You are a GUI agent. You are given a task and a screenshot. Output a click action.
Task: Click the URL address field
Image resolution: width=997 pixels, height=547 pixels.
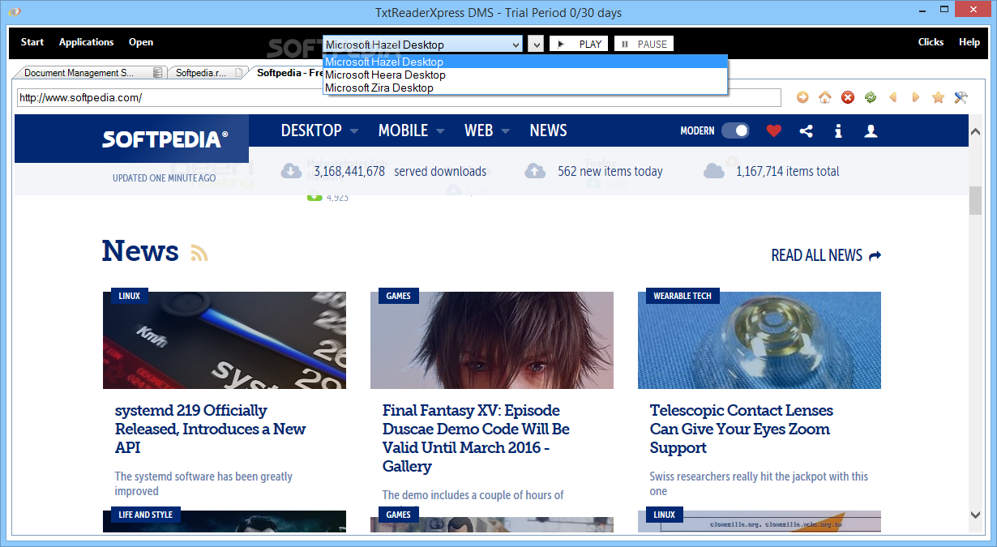coord(399,97)
